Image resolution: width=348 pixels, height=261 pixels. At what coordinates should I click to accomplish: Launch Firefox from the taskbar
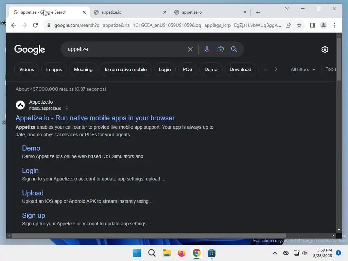click(x=181, y=253)
